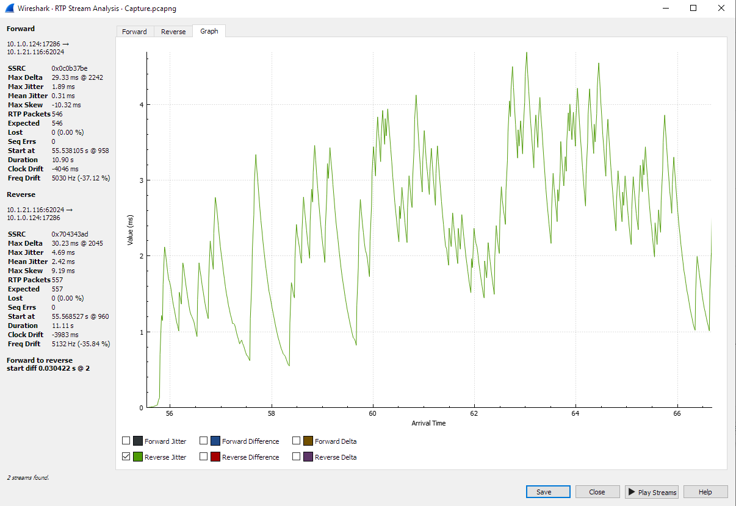Click inside the jitter graph plot area
Screen dimensions: 736x506
click(427, 232)
